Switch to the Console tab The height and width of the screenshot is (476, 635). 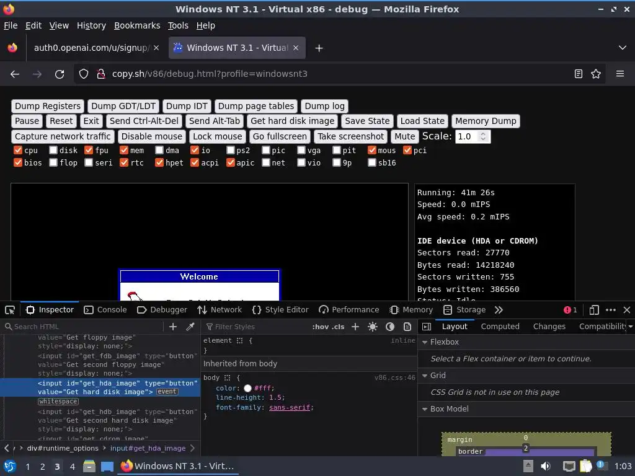105,310
